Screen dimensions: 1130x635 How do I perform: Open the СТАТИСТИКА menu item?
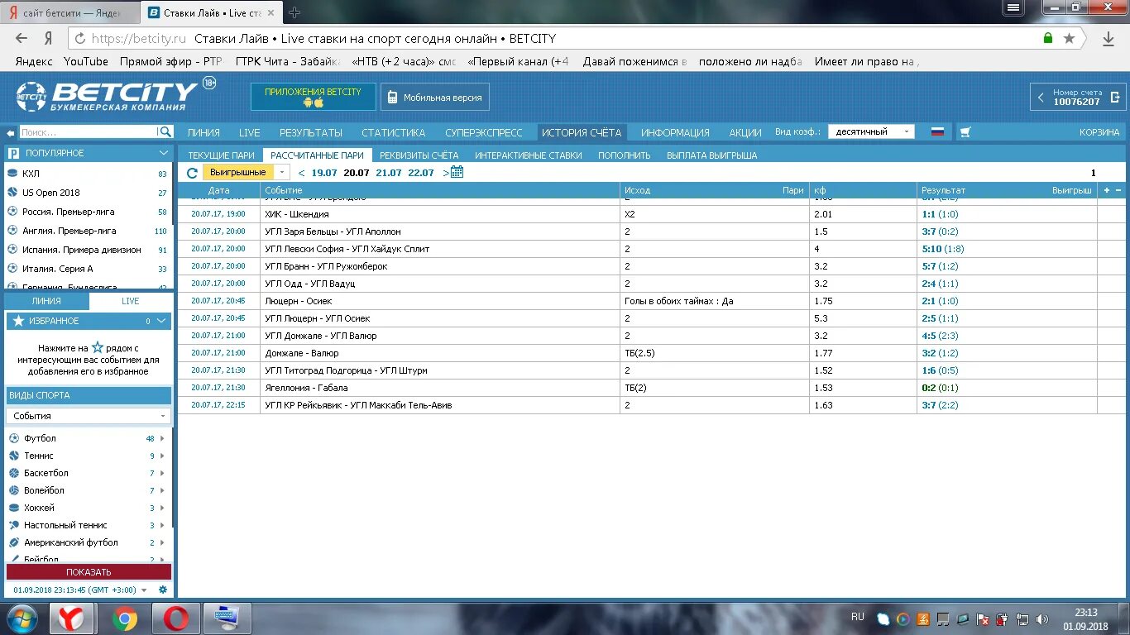point(394,132)
